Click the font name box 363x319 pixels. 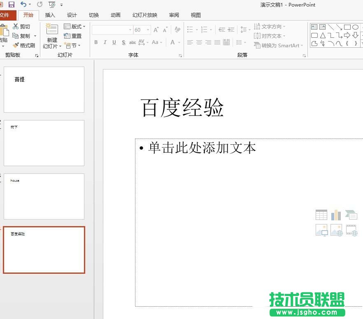[x=112, y=30]
